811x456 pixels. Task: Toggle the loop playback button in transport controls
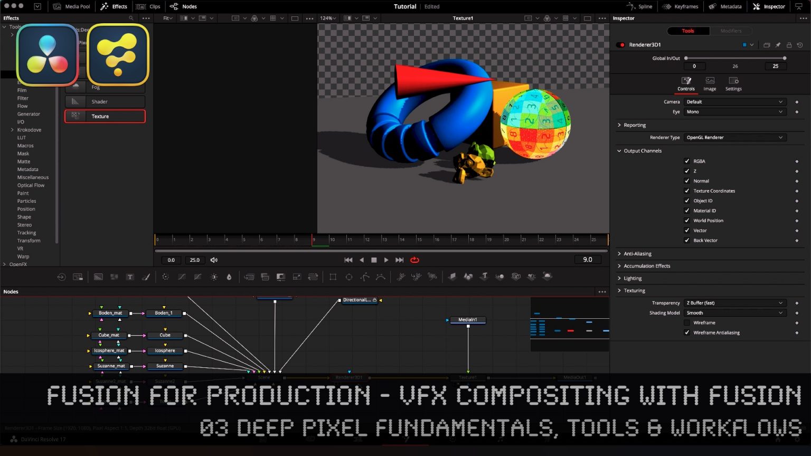[x=415, y=260]
